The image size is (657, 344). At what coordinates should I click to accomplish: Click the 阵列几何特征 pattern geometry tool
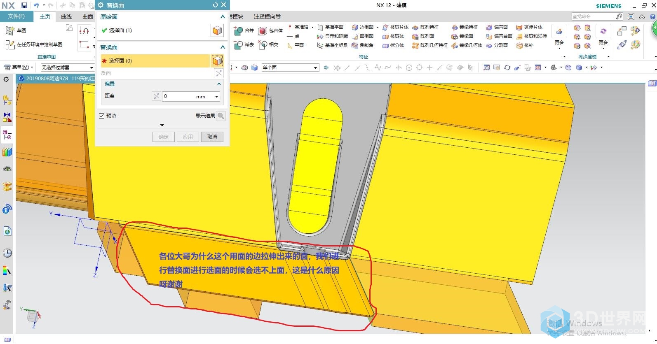pyautogui.click(x=430, y=45)
